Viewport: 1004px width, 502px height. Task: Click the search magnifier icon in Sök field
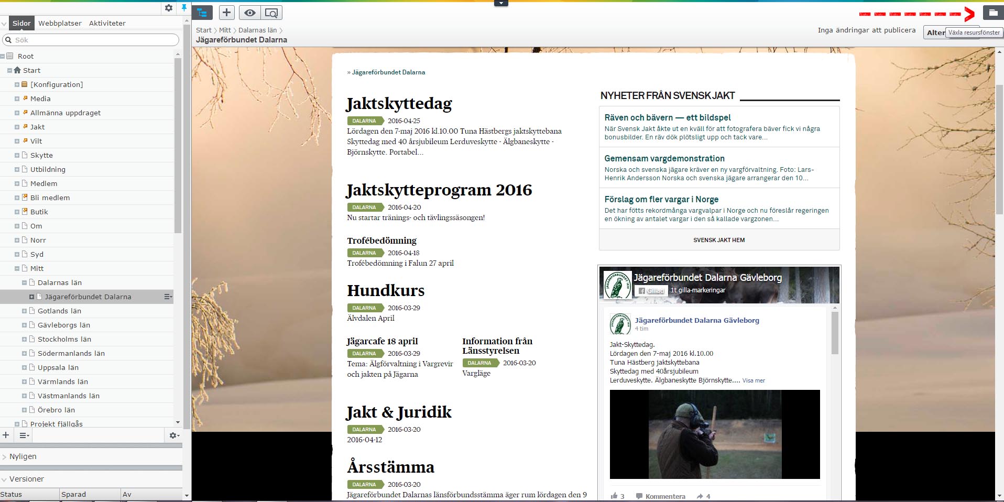[x=8, y=40]
